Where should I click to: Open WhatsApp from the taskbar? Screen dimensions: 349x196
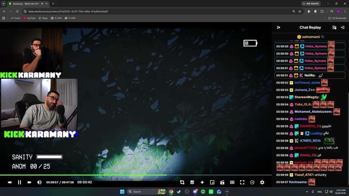click(211, 192)
